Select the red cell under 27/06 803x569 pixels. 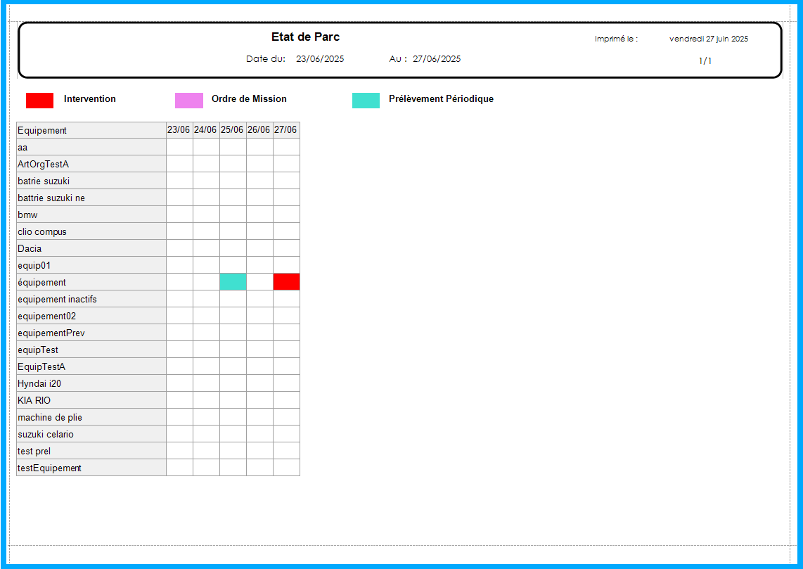tap(286, 282)
